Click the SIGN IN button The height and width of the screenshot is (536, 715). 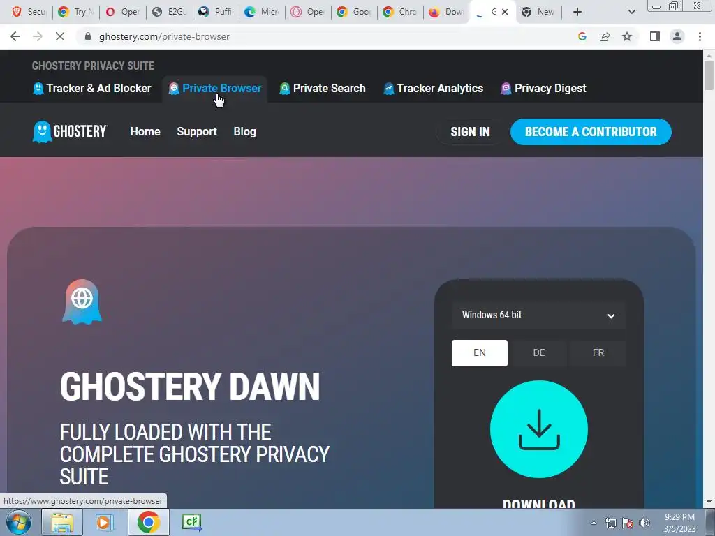470,132
